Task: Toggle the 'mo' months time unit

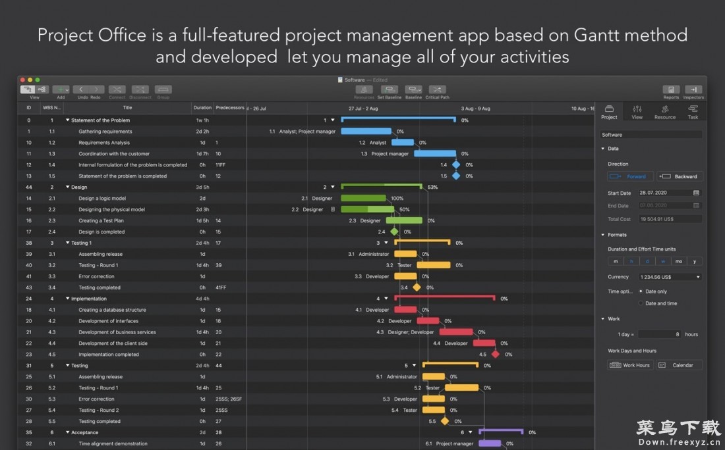Action: 679,261
